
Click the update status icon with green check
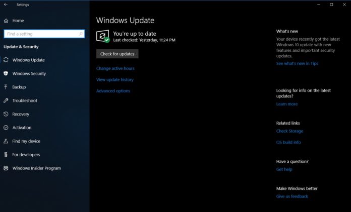[x=103, y=36]
